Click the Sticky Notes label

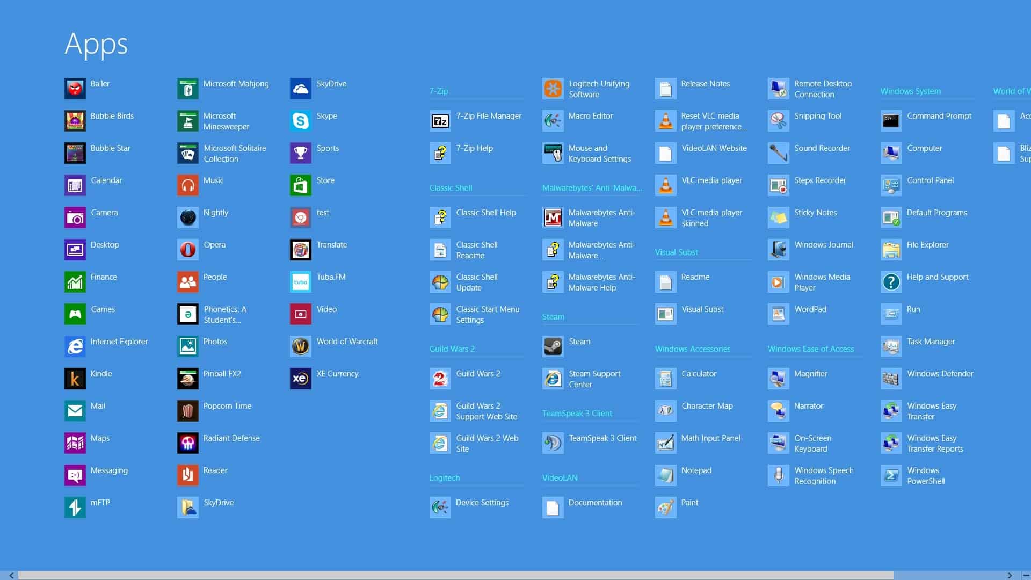click(x=816, y=213)
